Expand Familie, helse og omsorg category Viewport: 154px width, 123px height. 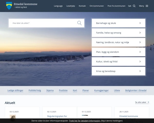point(118,33)
